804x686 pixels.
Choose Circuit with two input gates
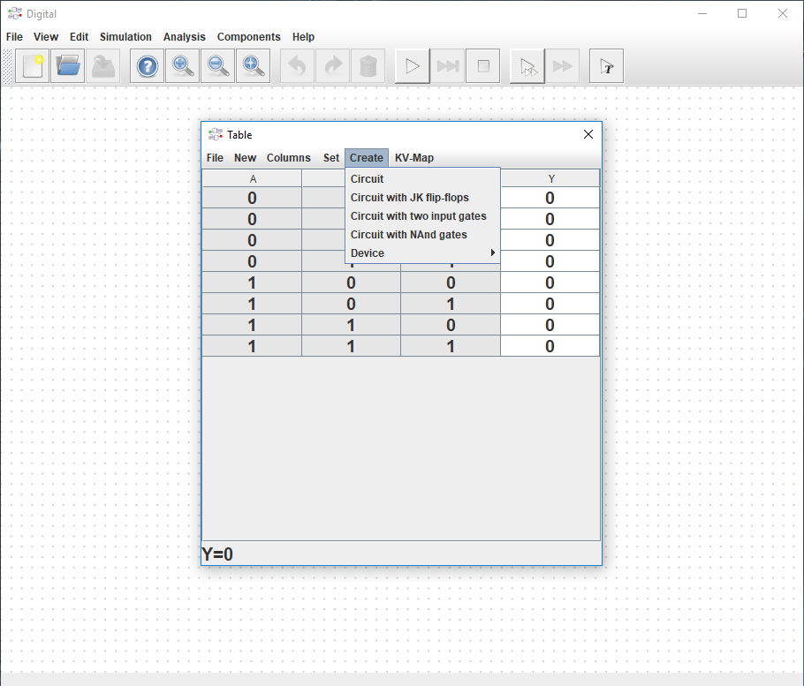pyautogui.click(x=422, y=215)
